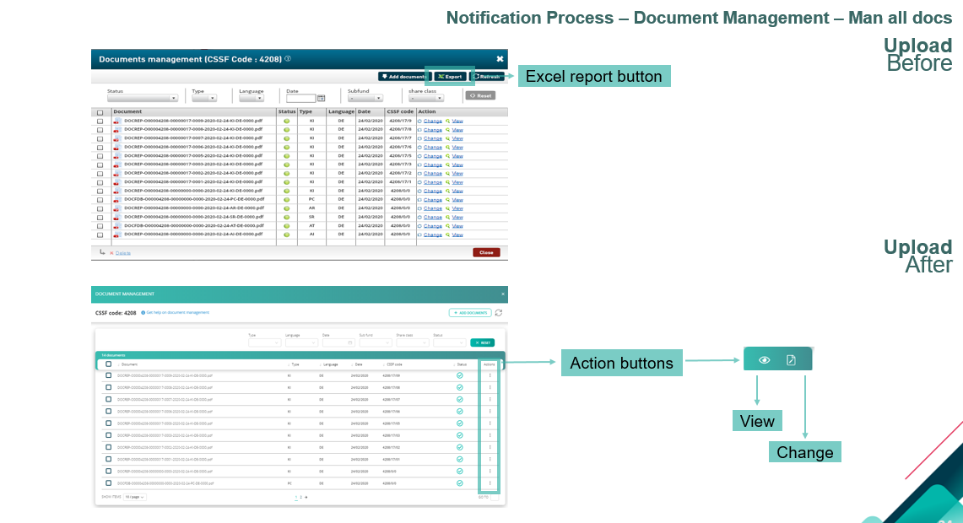Open the calendar picker icon in the old window
This screenshot has height=523, width=963.
pyautogui.click(x=322, y=98)
